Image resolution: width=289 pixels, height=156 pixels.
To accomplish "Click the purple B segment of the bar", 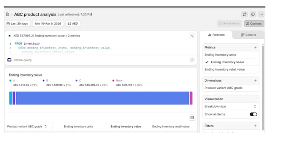I will [x=14, y=98].
